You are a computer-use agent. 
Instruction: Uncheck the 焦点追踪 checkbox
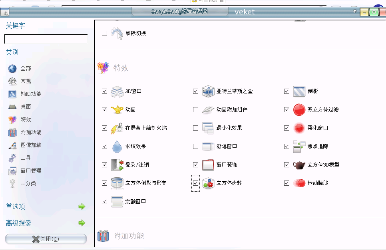(287, 147)
